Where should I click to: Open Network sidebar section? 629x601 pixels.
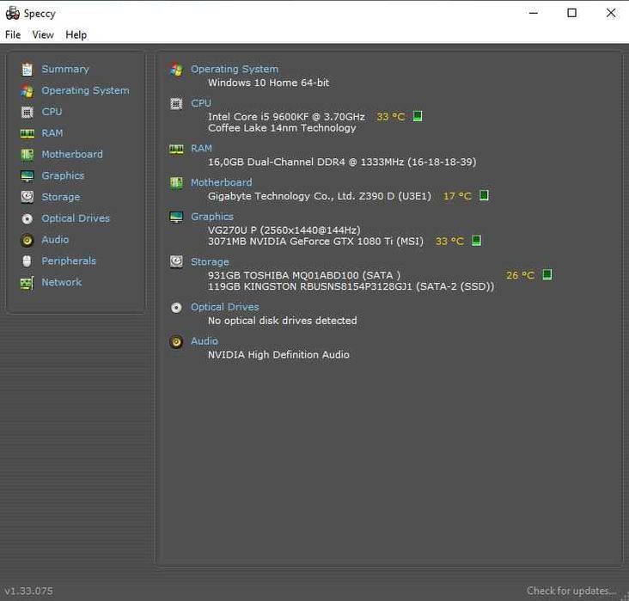[x=62, y=282]
